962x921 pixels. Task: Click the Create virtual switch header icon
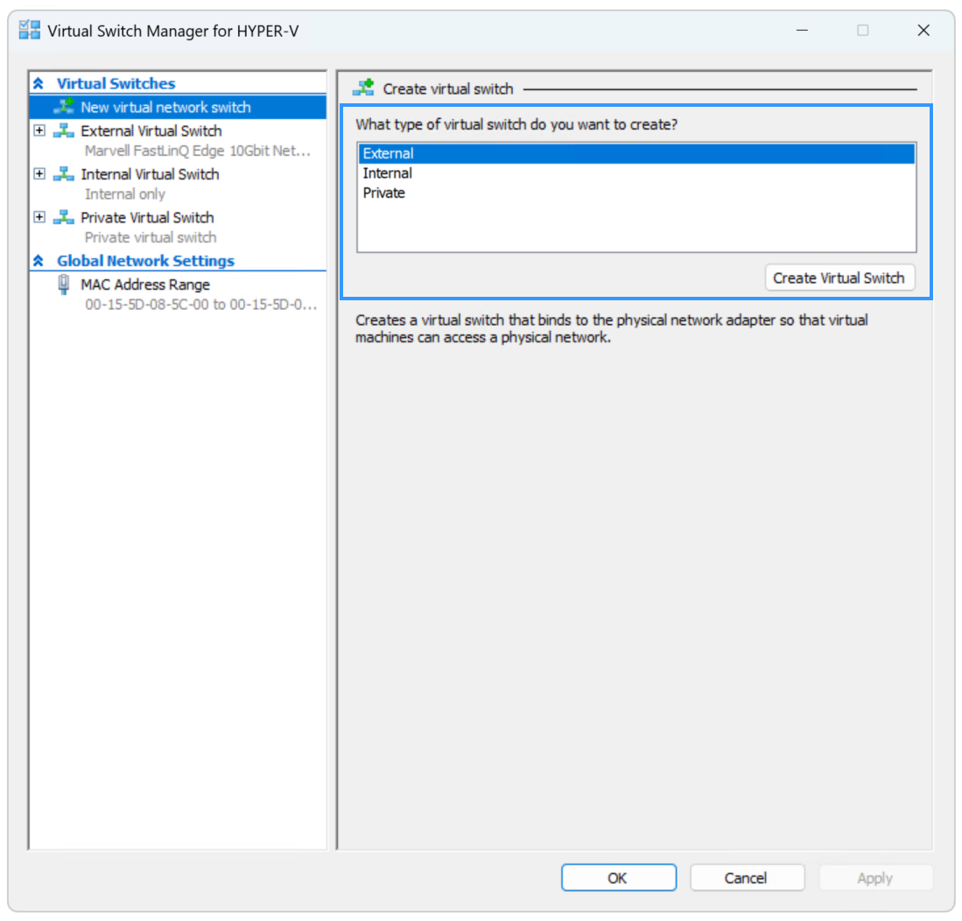[363, 88]
